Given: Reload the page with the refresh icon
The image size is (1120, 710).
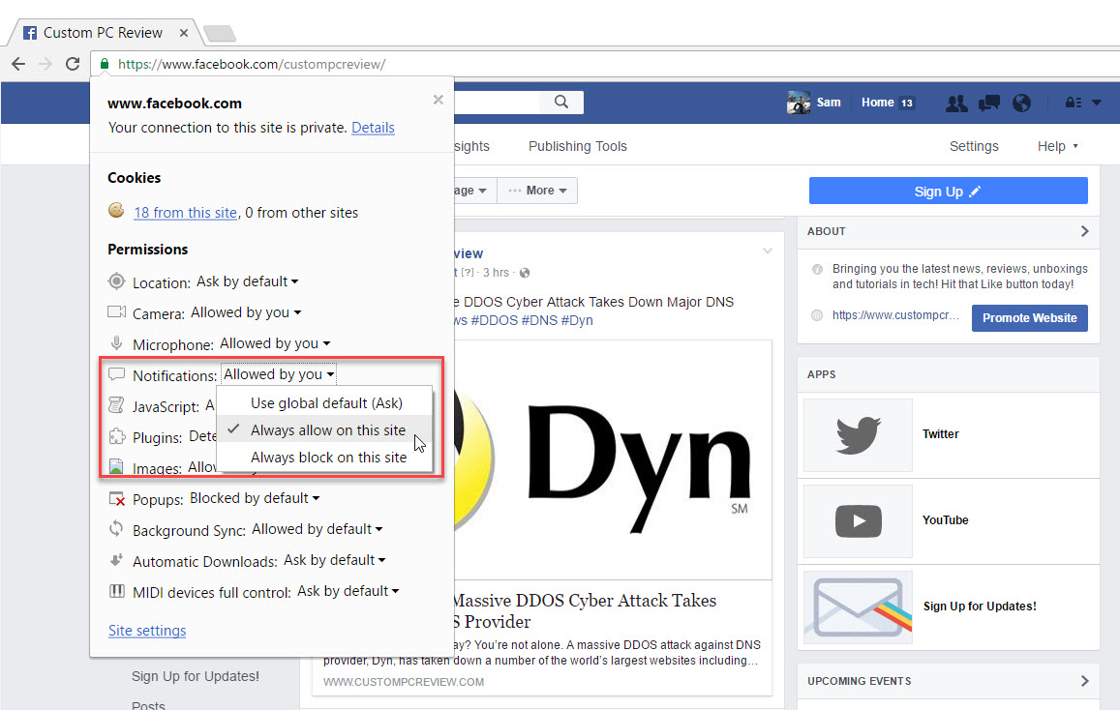Looking at the screenshot, I should tap(73, 64).
